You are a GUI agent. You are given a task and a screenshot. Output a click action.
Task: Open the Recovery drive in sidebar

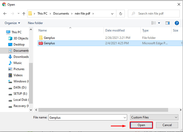21,106
